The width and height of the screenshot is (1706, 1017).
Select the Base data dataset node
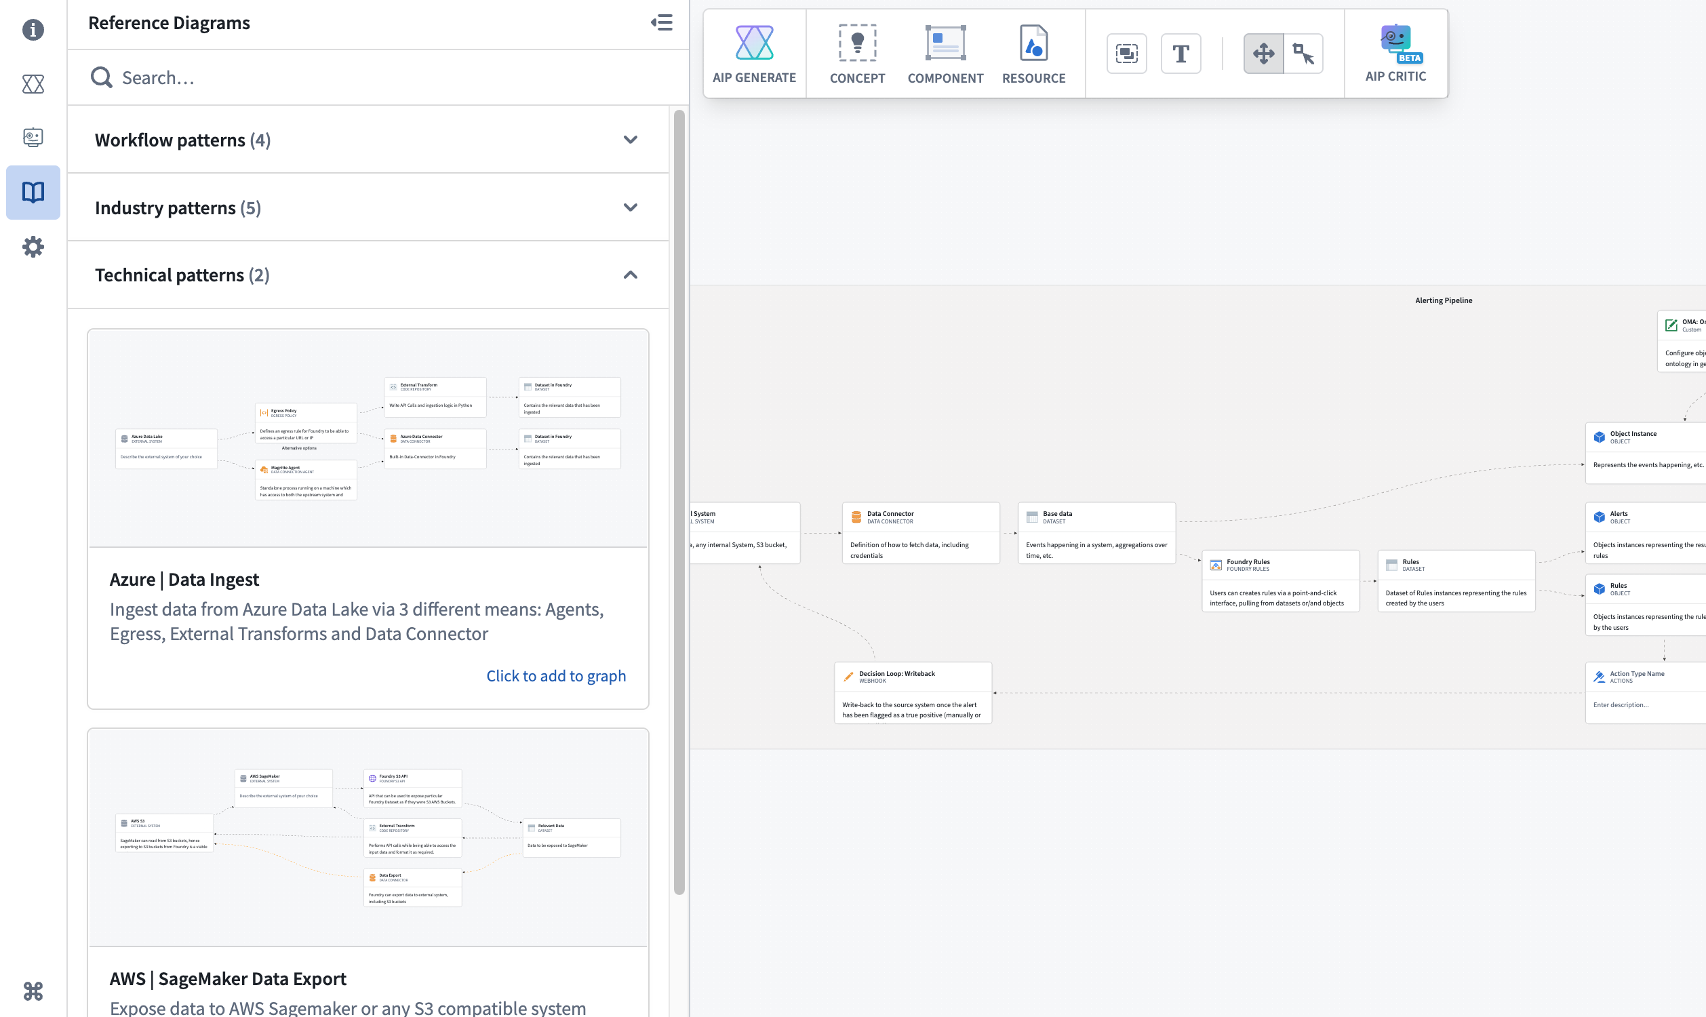click(x=1096, y=532)
